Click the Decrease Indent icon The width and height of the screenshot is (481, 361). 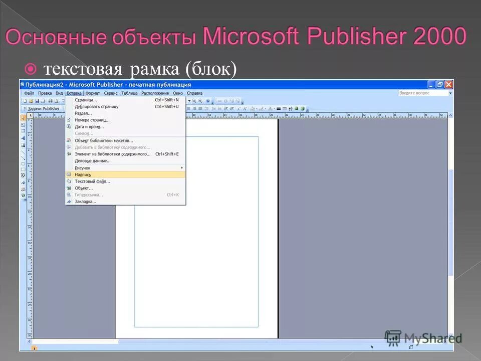coord(226,108)
